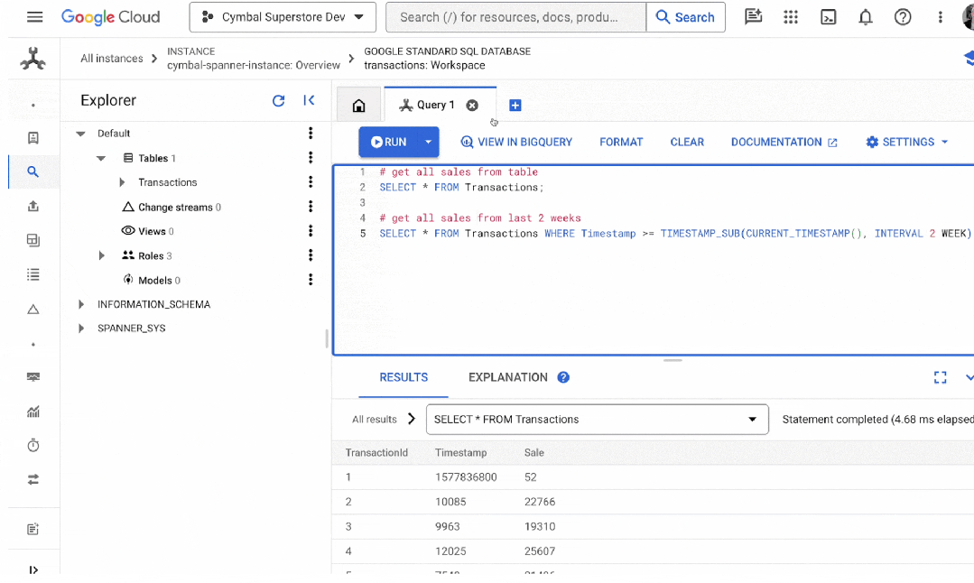This screenshot has width=974, height=583.
Task: Open the RUN options dropdown arrow
Action: [x=428, y=142]
